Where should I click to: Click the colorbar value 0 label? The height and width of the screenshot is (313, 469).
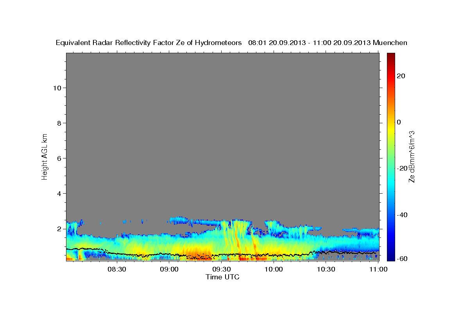point(399,122)
